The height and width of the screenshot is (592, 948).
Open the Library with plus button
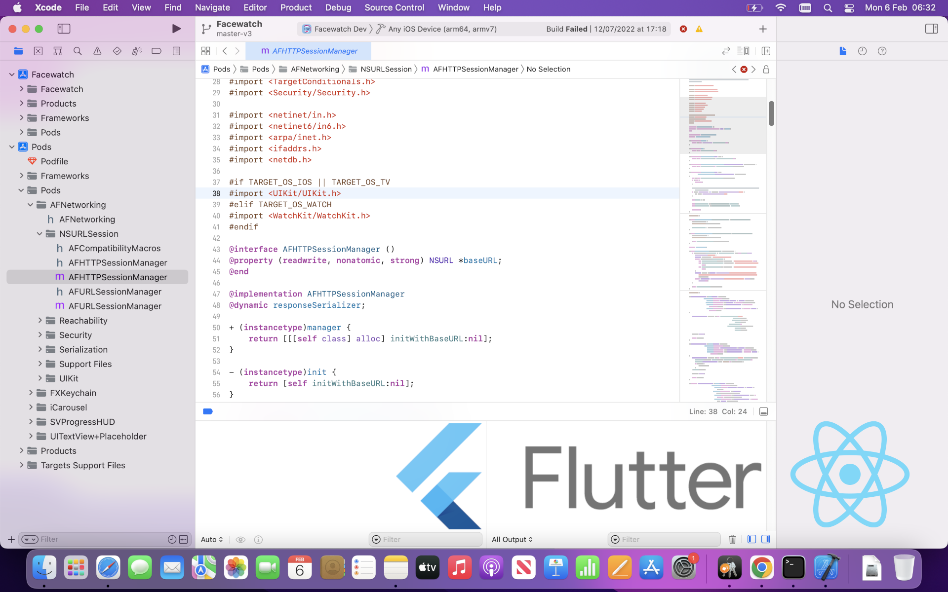point(763,29)
